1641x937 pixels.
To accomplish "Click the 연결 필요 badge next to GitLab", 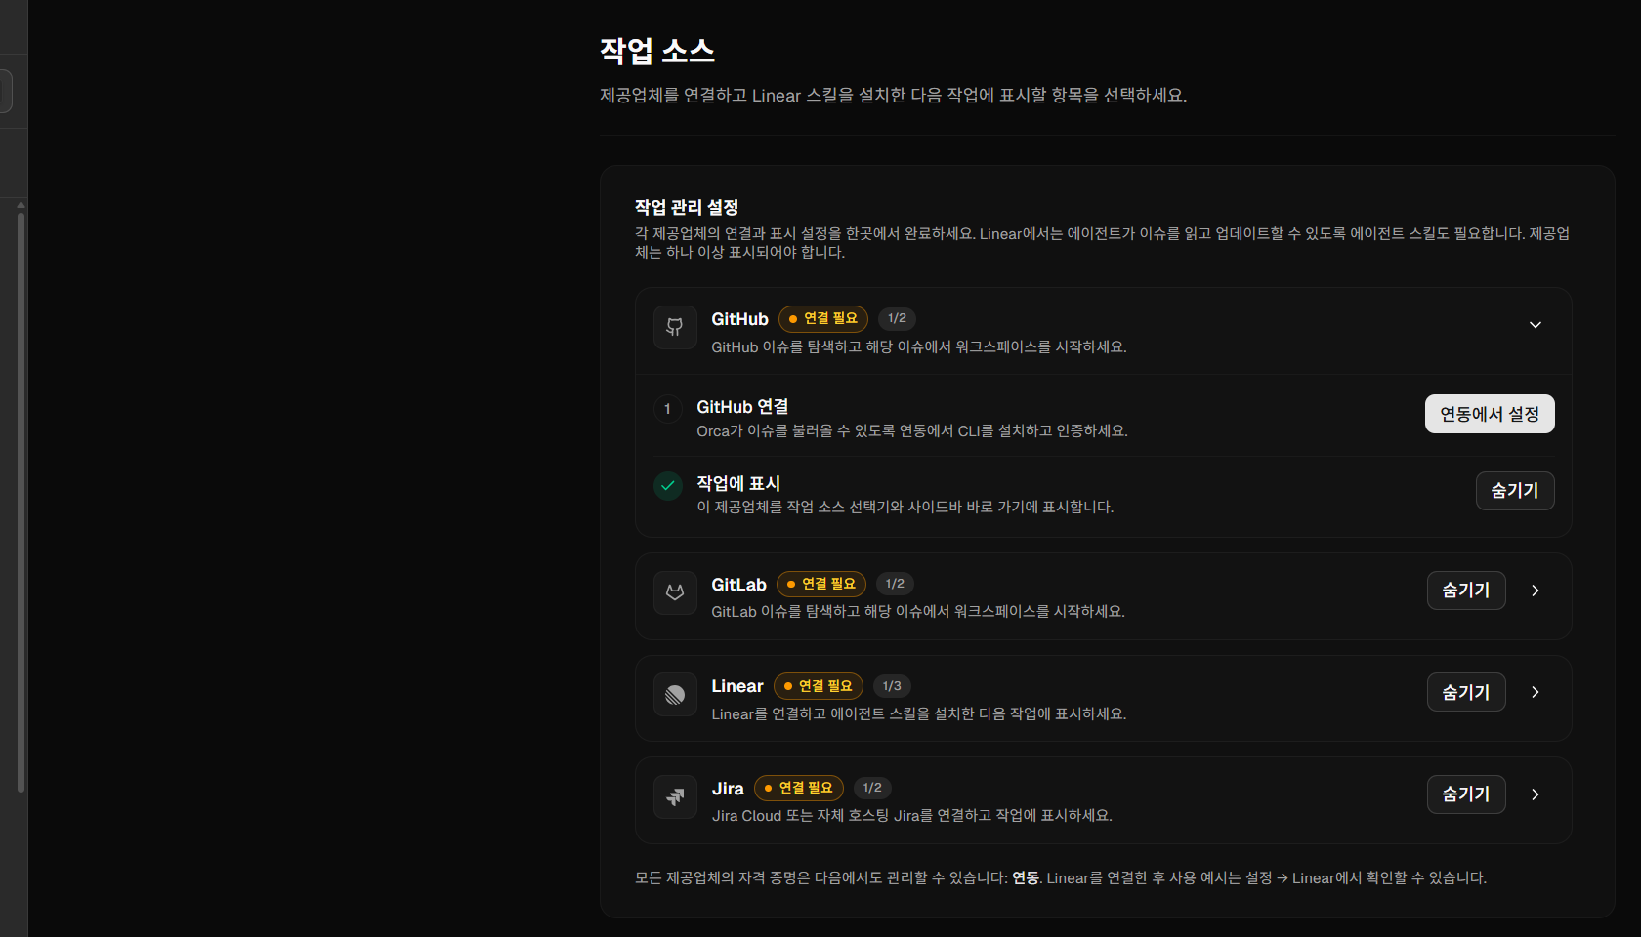I will [821, 584].
